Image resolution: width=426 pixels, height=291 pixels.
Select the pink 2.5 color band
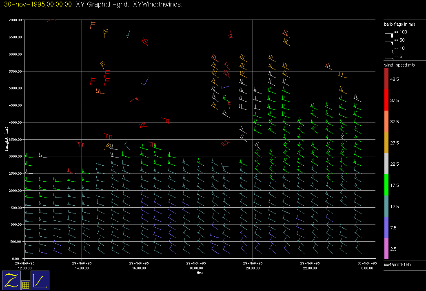[386, 249]
